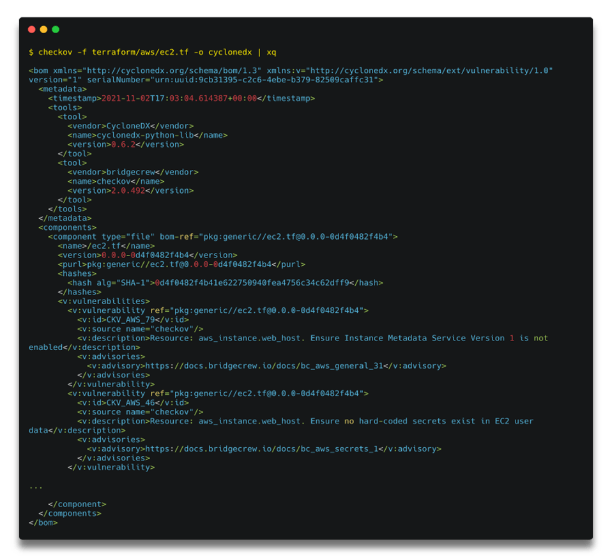Click the bridgecrew vendor line

pos(133,172)
